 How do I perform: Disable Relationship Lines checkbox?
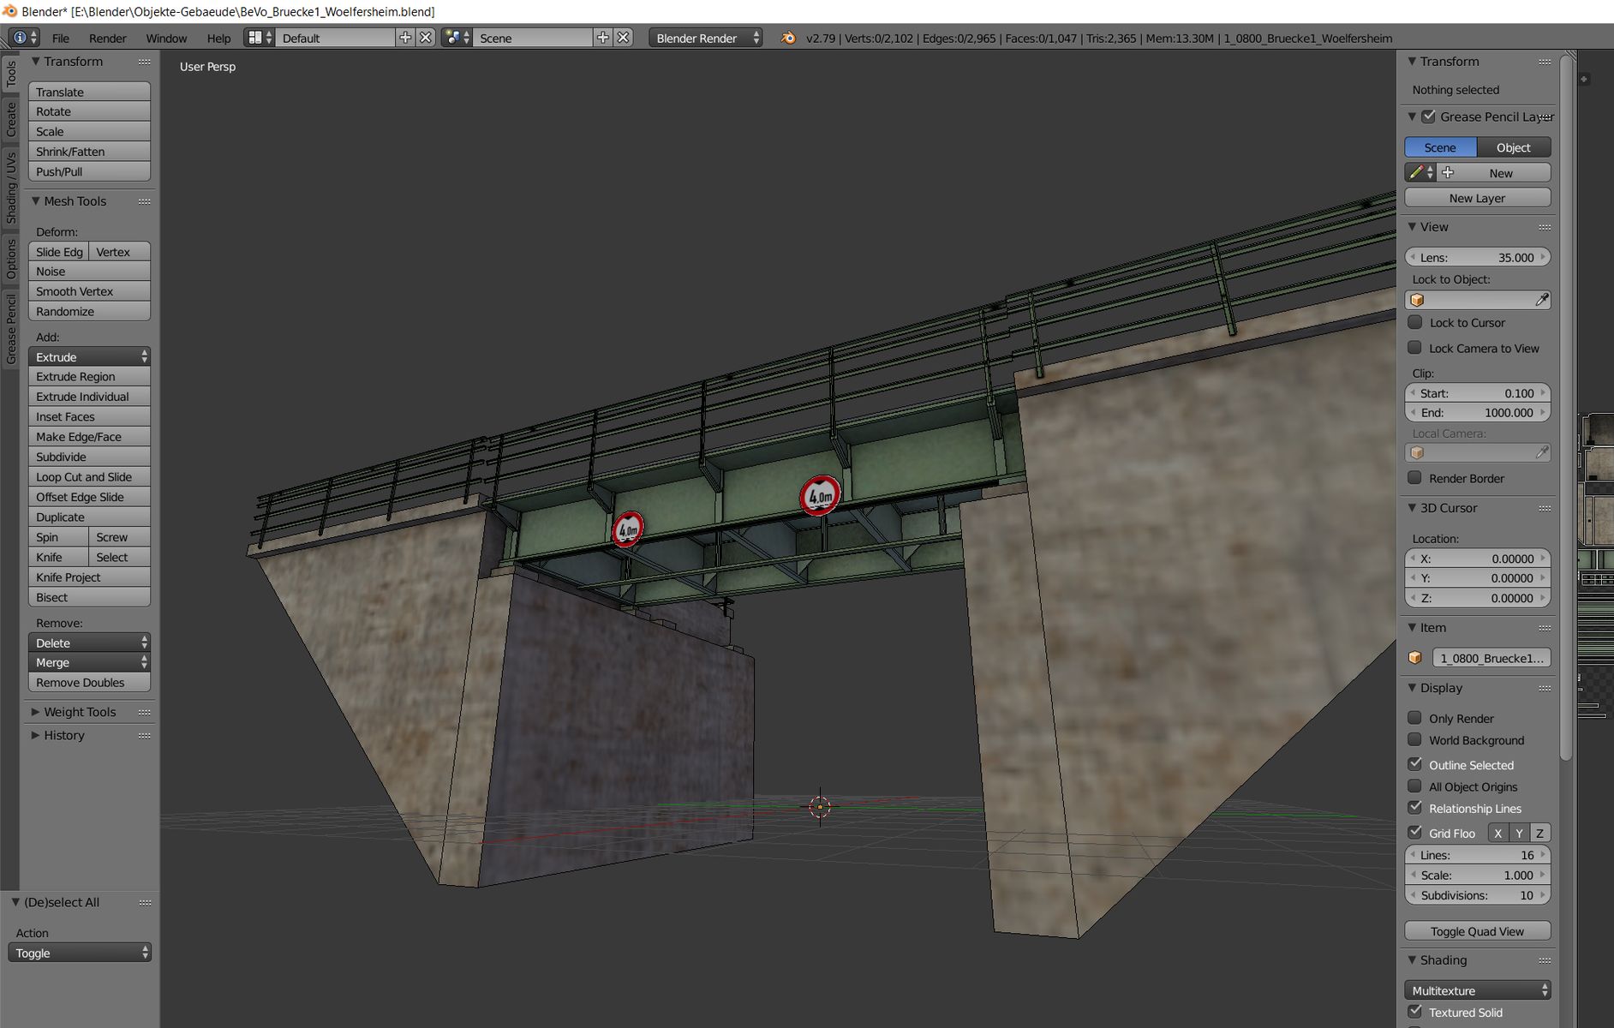1415,808
